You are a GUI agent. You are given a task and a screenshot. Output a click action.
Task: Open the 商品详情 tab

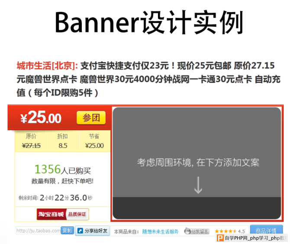(x=266, y=230)
